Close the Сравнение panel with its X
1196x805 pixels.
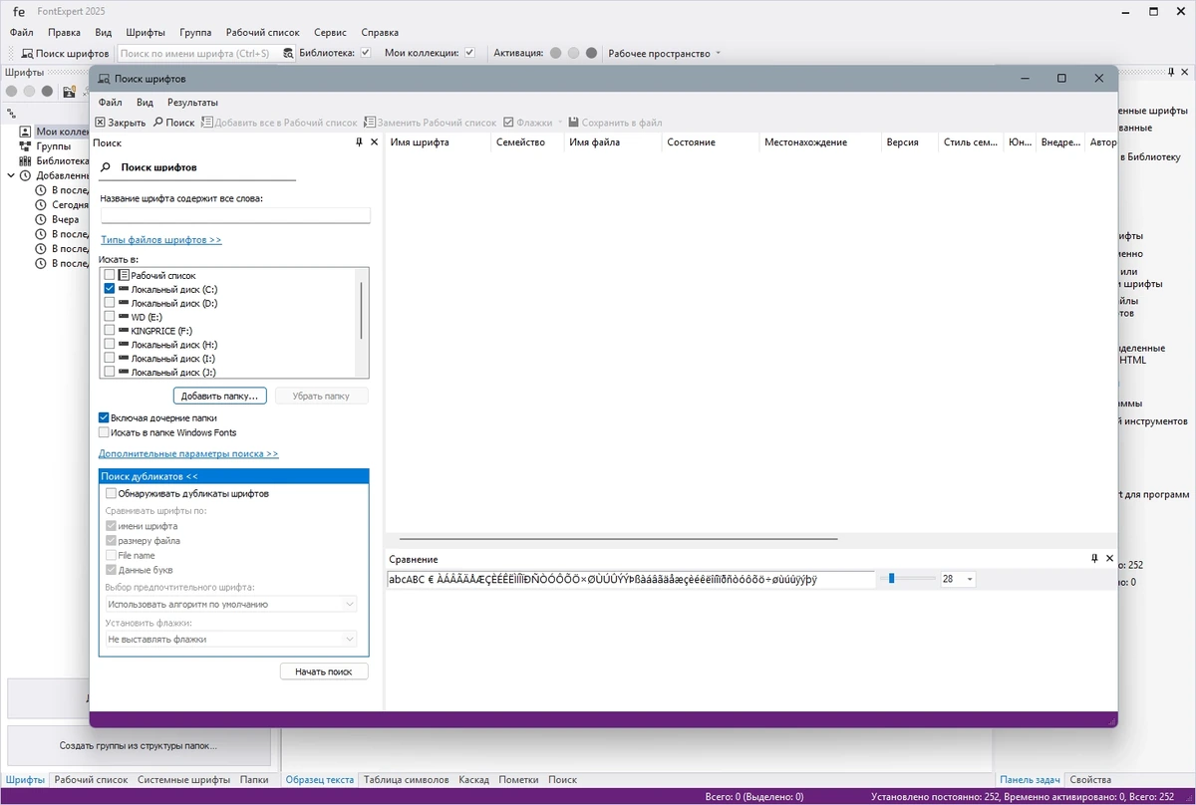[1109, 559]
